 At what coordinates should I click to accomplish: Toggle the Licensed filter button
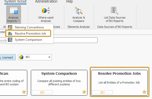pos(7,57)
